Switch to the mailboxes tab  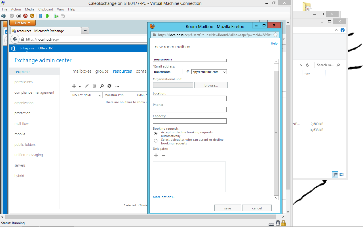82,71
